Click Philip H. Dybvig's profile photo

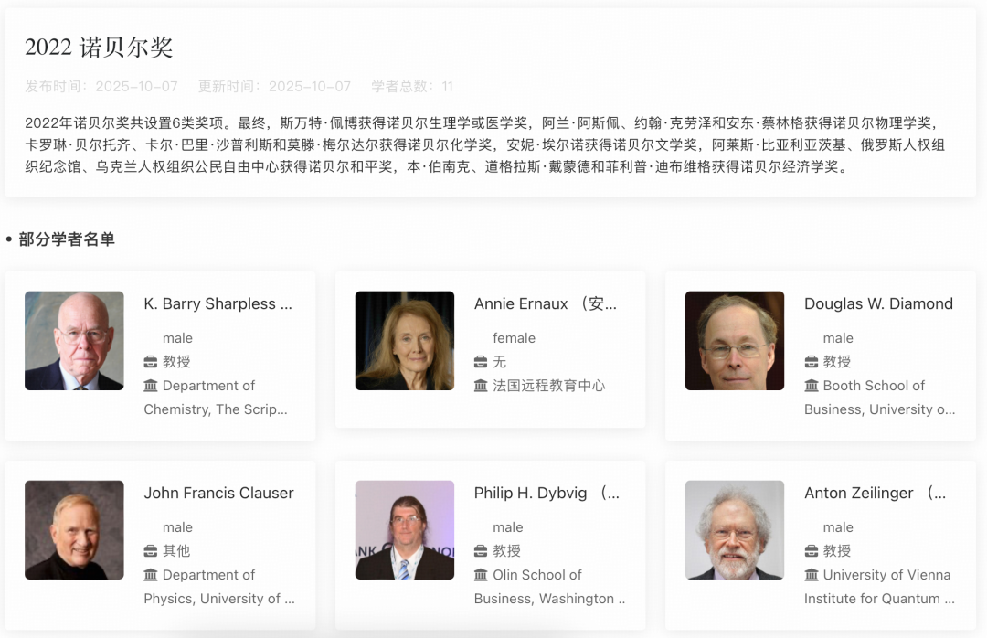[x=405, y=530]
